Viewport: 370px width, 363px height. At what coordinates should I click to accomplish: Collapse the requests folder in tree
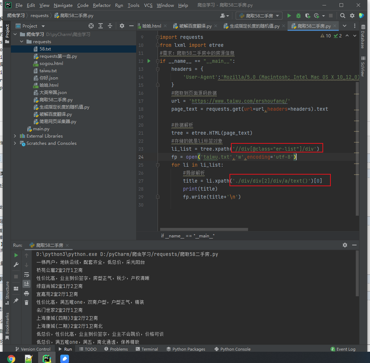(x=21, y=42)
